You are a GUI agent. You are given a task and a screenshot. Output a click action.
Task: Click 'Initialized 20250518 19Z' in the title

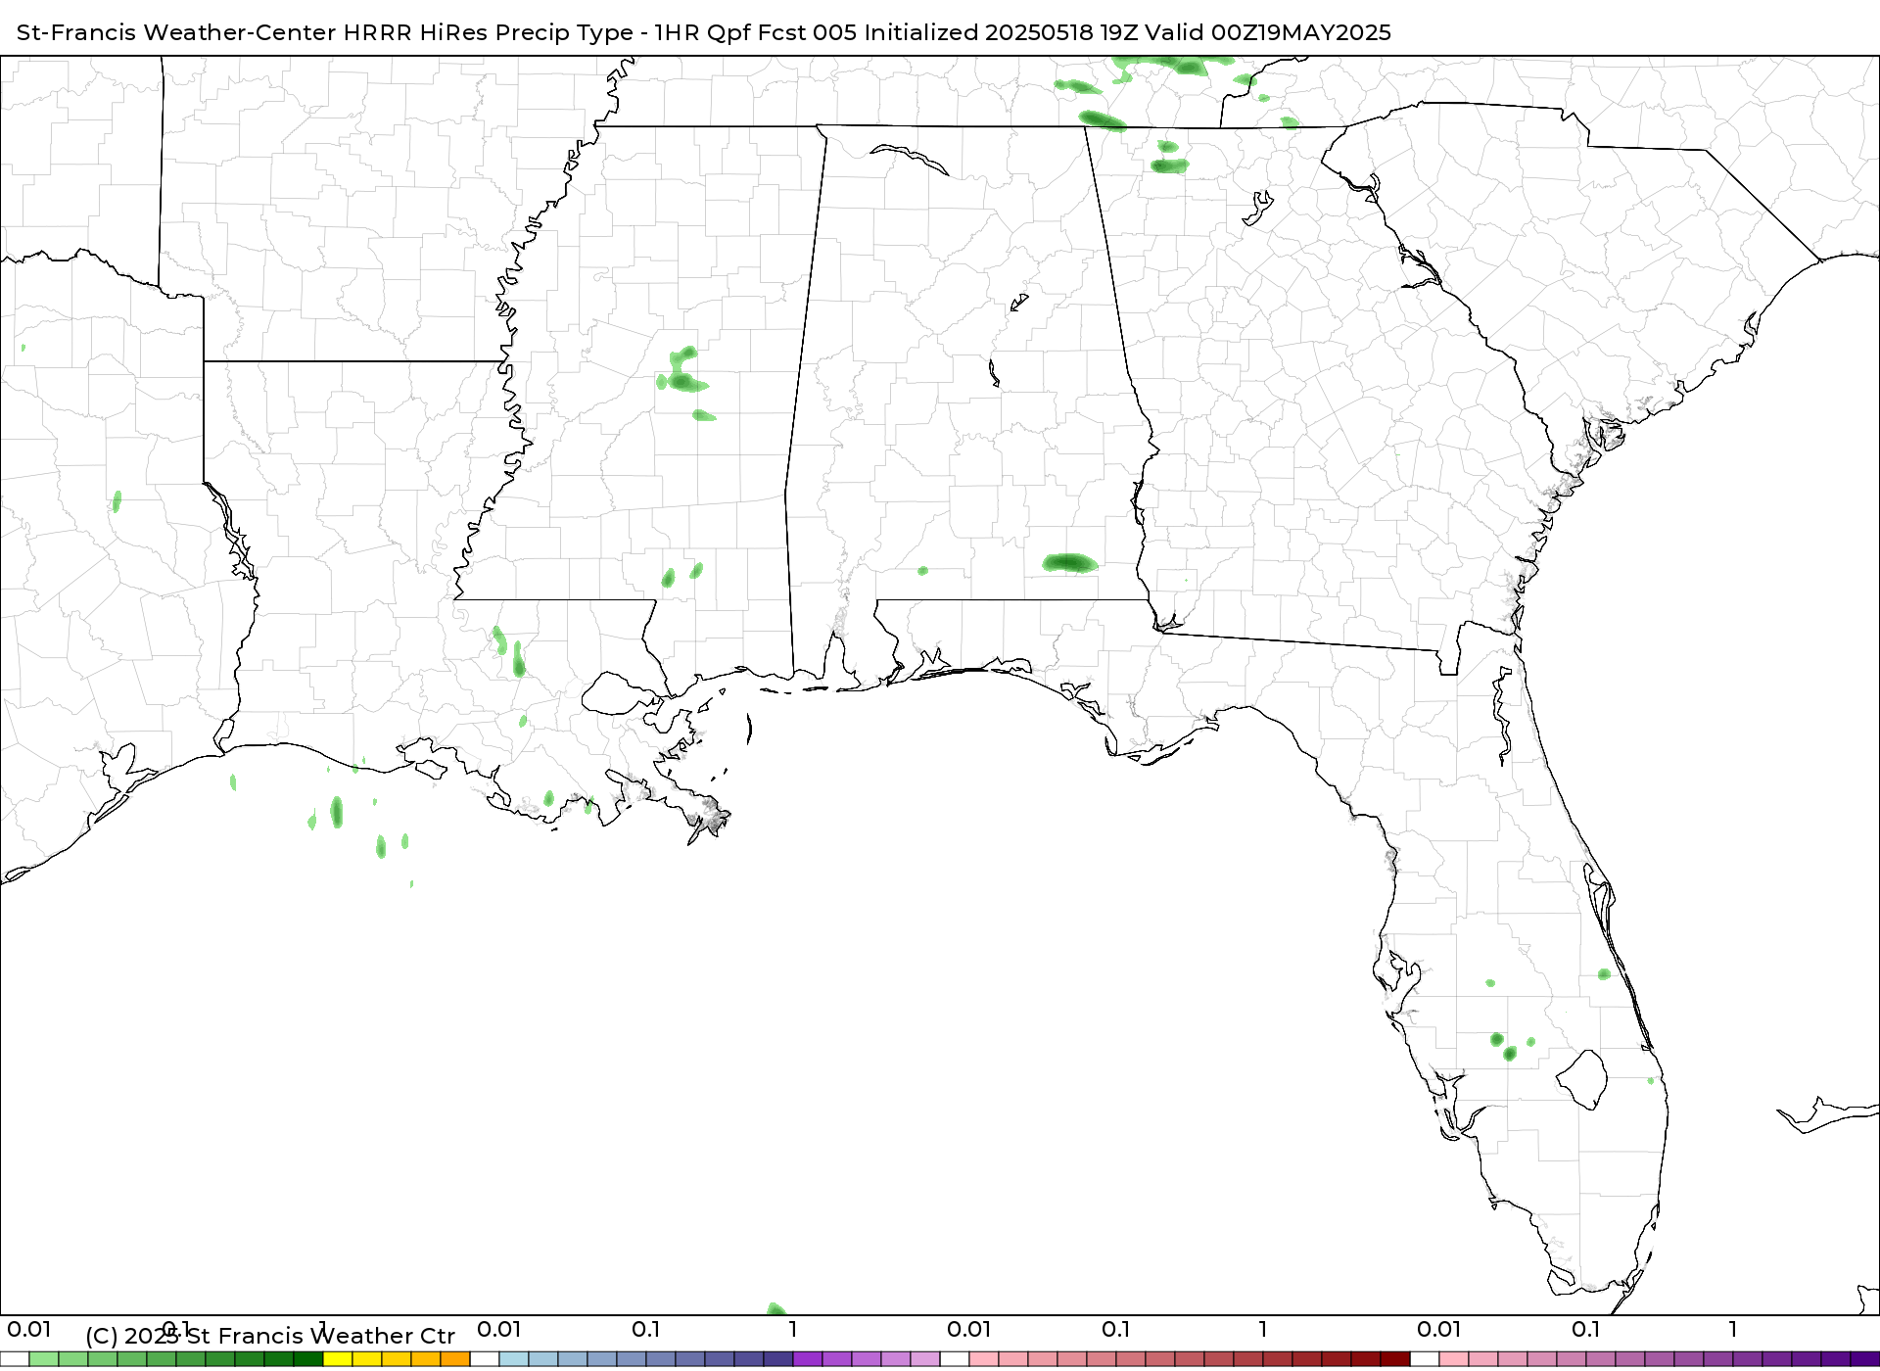click(1001, 32)
